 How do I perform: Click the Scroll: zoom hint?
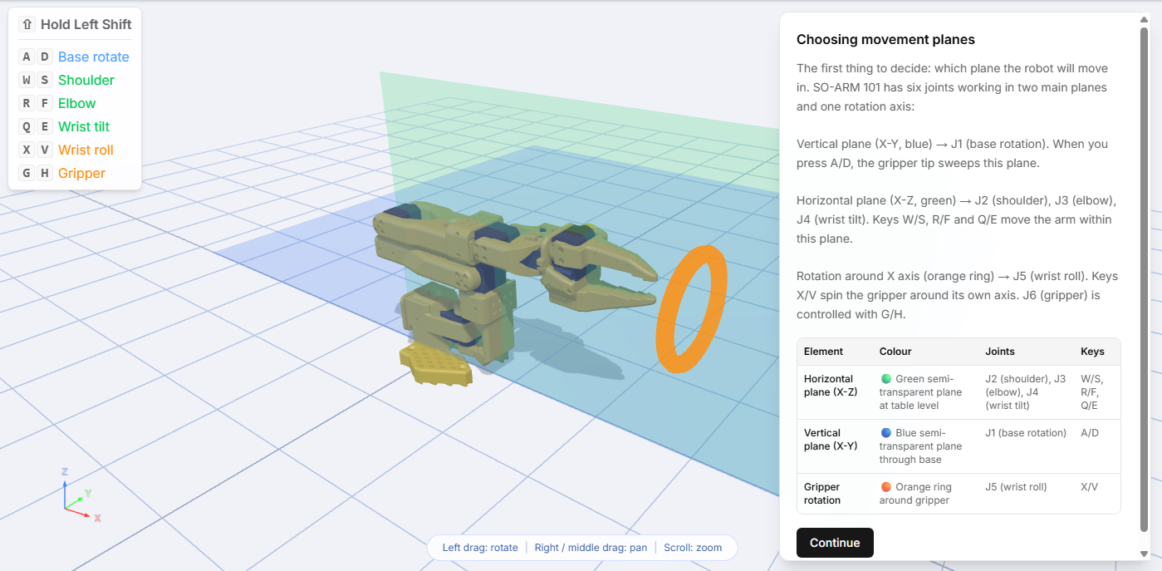(693, 548)
